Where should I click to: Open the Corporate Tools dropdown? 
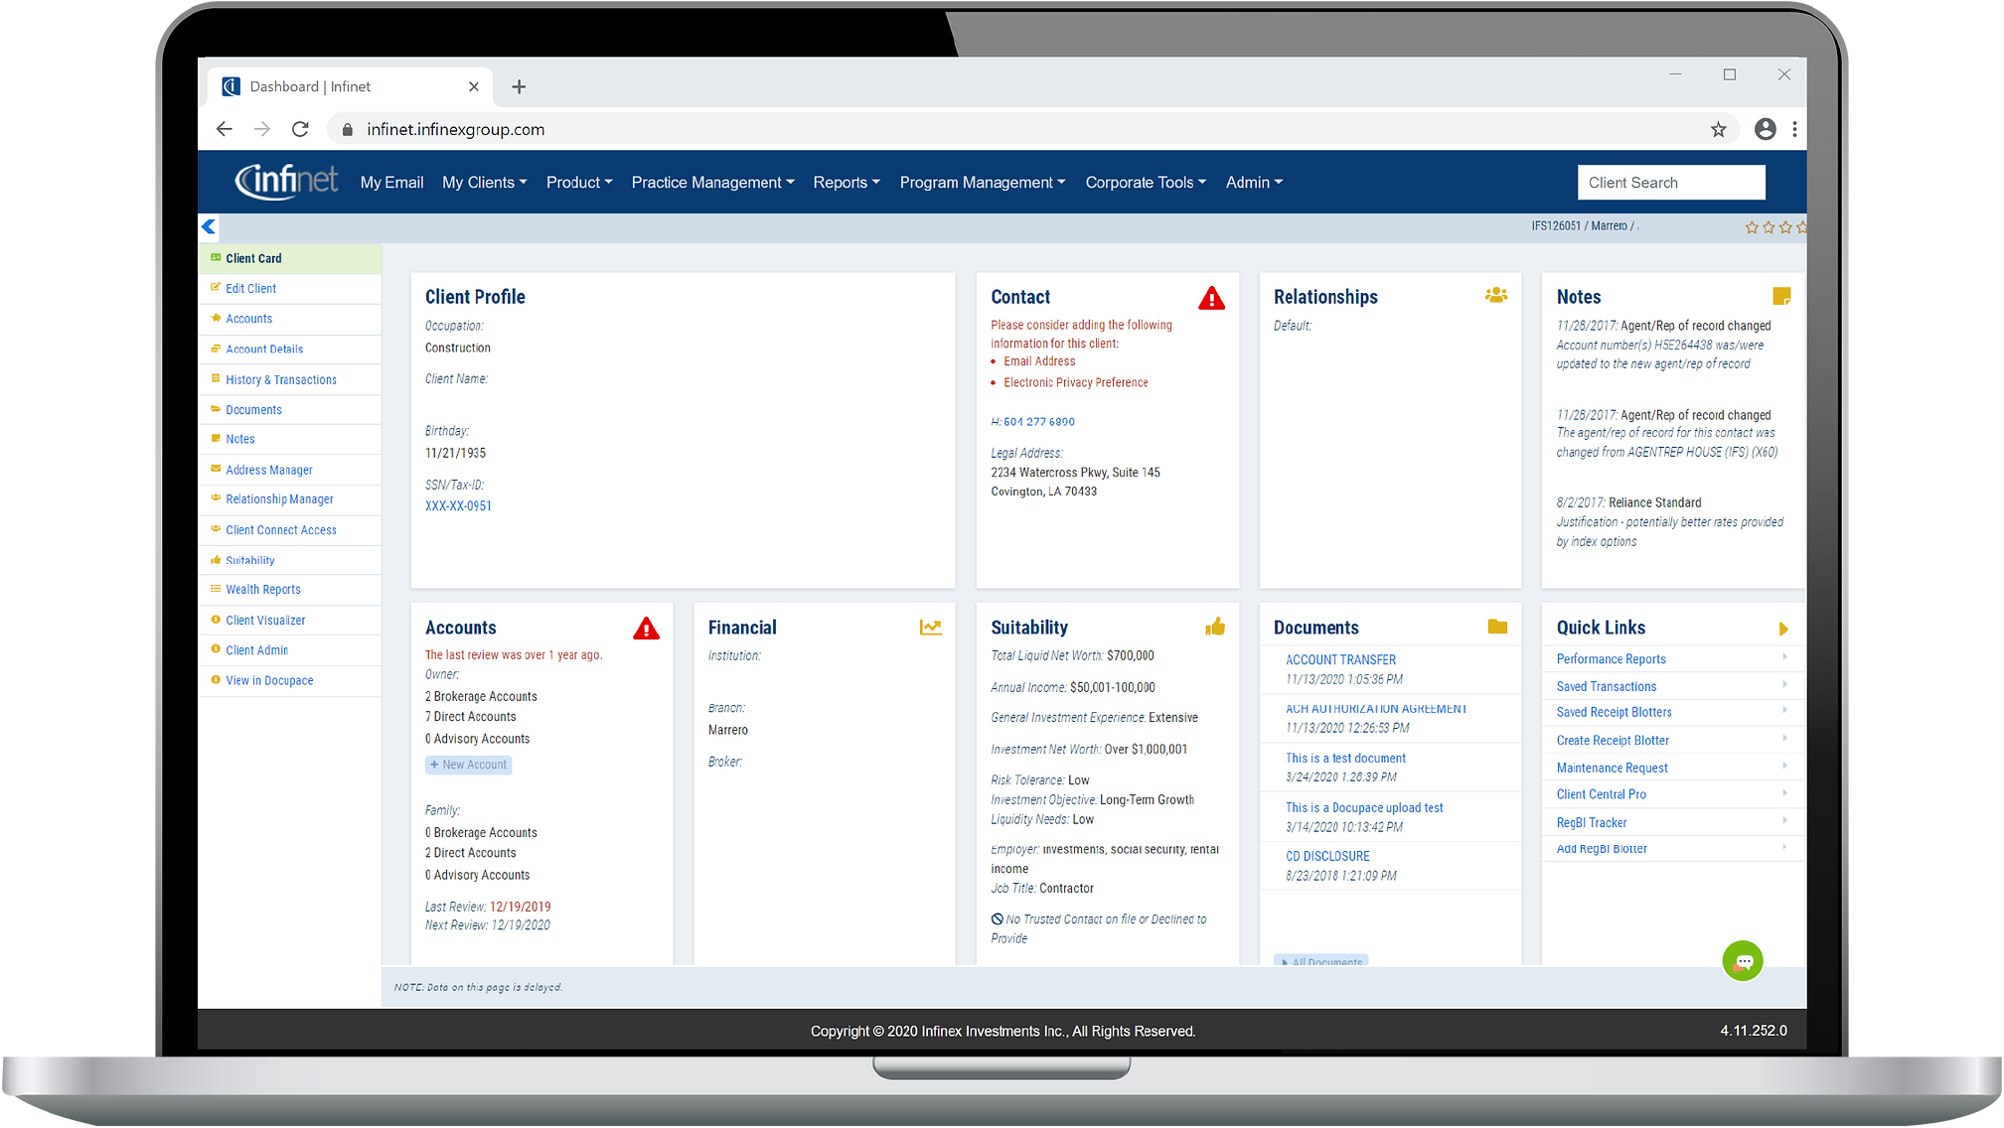point(1146,183)
